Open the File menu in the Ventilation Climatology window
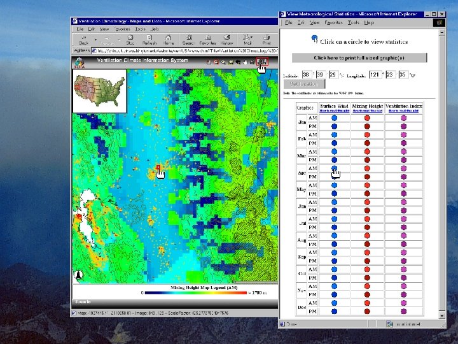 coord(80,29)
